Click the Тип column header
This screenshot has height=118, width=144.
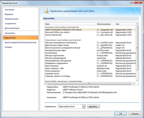point(117,24)
